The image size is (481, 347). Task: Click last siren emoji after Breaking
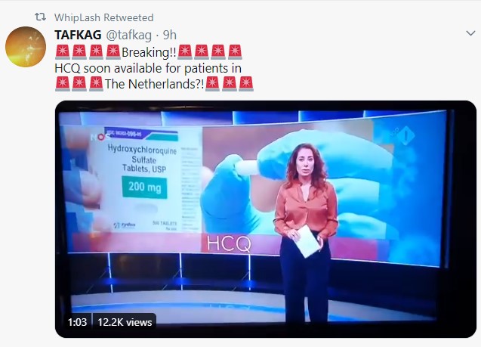(235, 52)
